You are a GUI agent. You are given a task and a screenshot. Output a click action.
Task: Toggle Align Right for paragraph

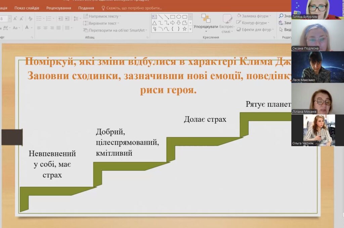(x=52, y=28)
